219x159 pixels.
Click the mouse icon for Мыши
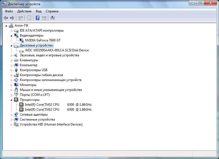tap(16, 90)
